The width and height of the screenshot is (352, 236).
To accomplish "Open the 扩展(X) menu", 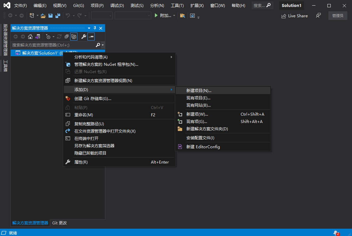I will click(x=197, y=5).
